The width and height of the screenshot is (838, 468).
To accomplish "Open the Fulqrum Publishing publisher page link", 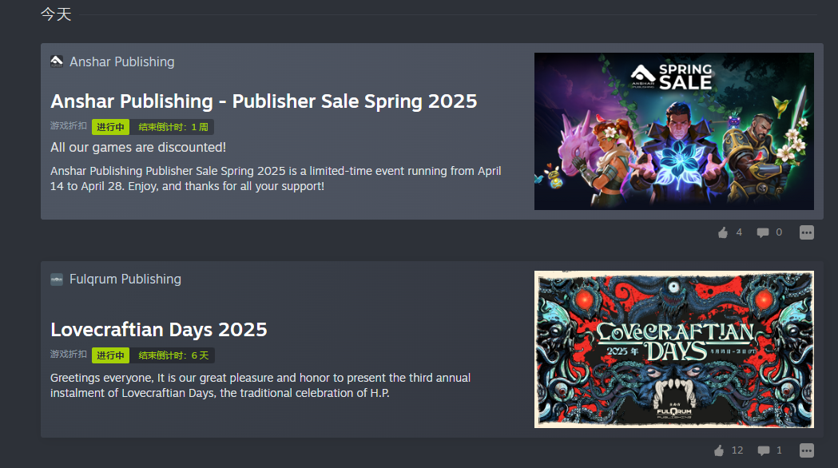I will tap(125, 279).
